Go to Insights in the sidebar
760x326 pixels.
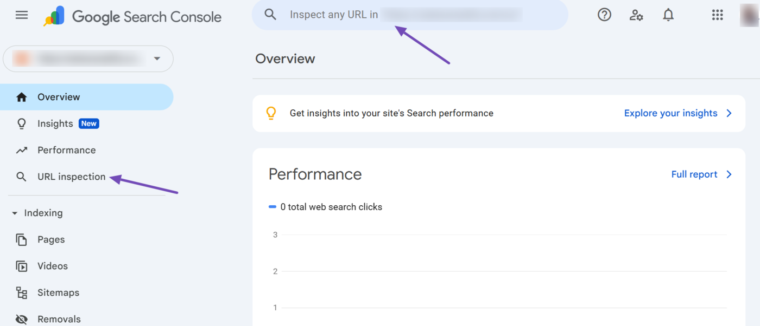55,124
